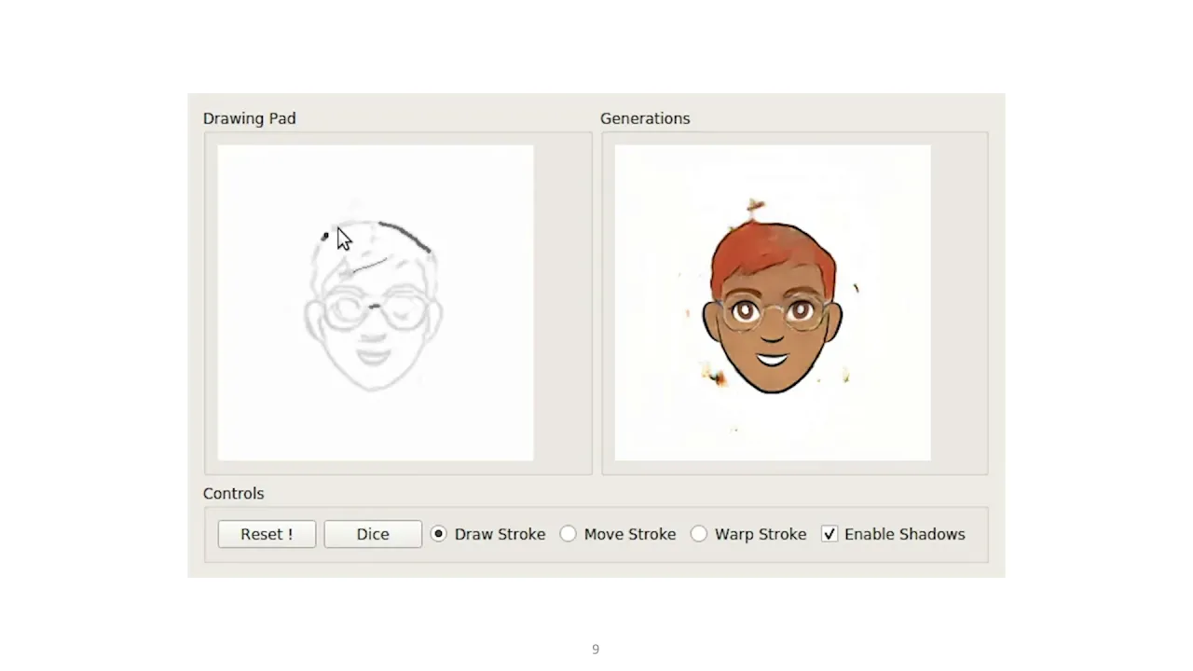
Task: Click the Generations label
Action: pyautogui.click(x=645, y=118)
